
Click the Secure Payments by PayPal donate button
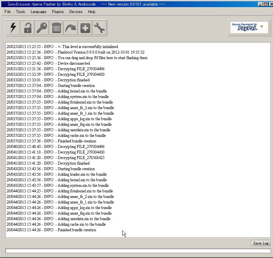(x=249, y=27)
